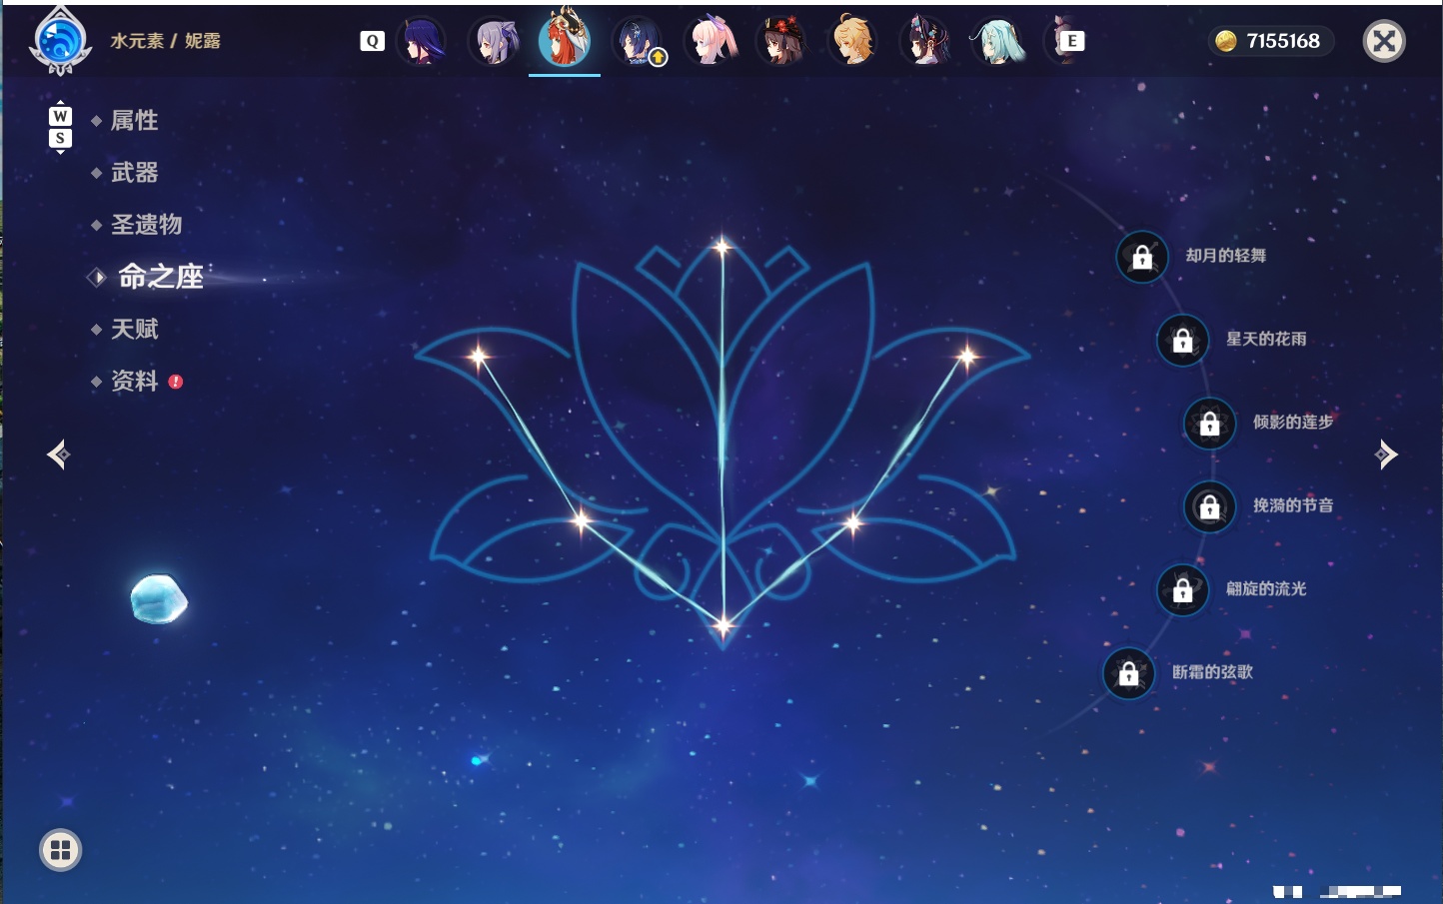1443x904 pixels.
Task: Open the locked node beside 却月的轻舞
Action: [1142, 257]
